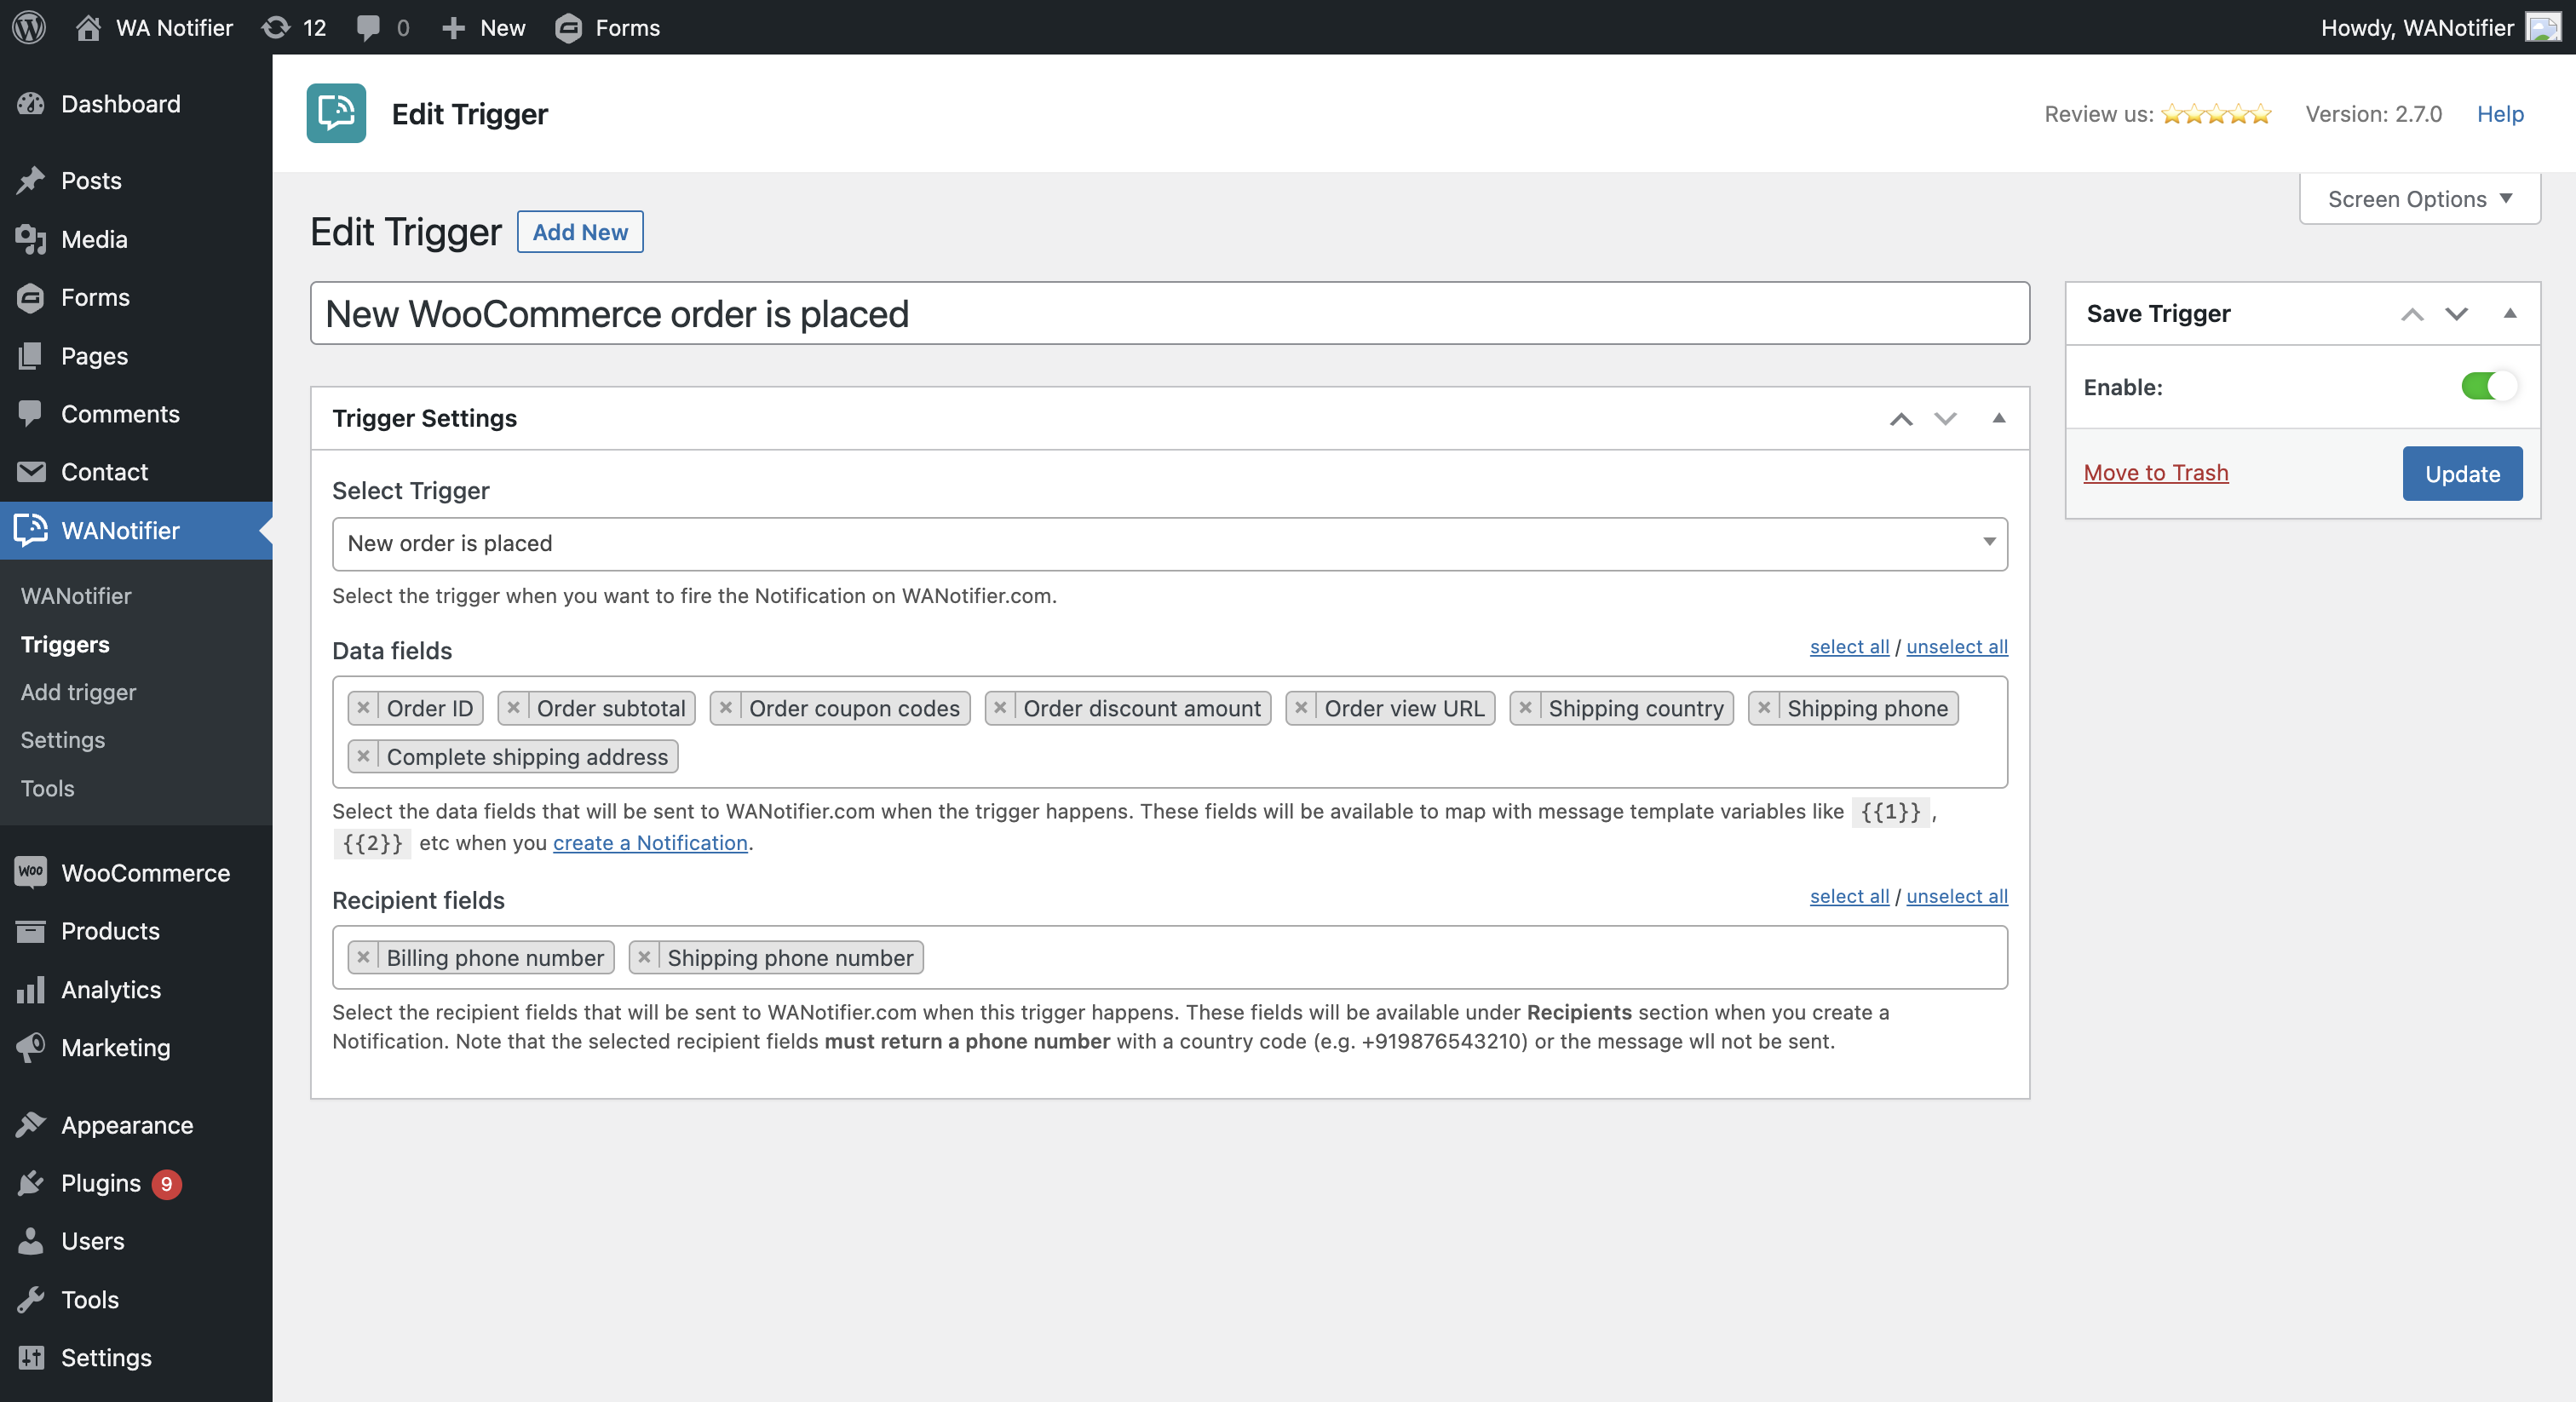The image size is (2576, 1402).
Task: Open the Help link
Action: coord(2500,114)
